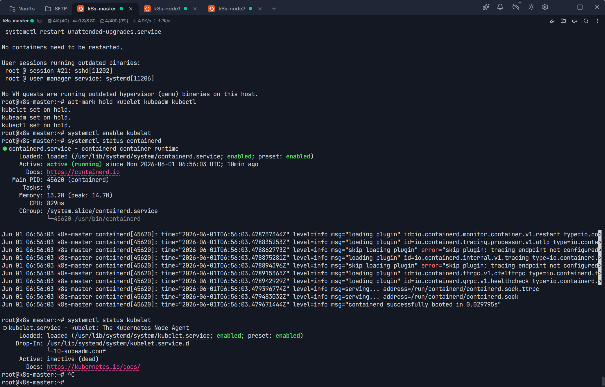Click 'systemctl restart unattended-upgrades.service' line

83,32
